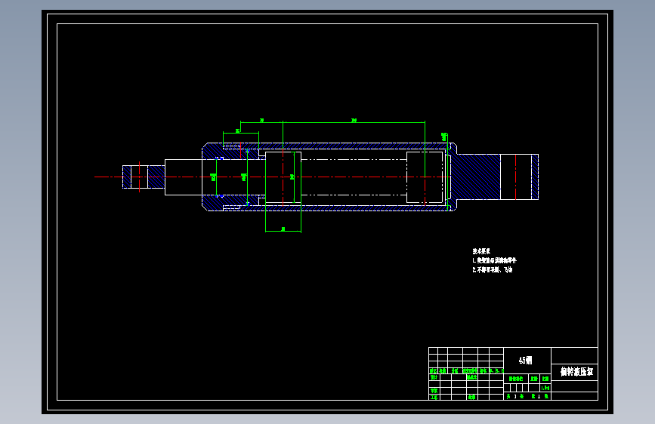This screenshot has width=655, height=424.
Task: Select the 技术要求 heading text
Action: click(x=481, y=251)
